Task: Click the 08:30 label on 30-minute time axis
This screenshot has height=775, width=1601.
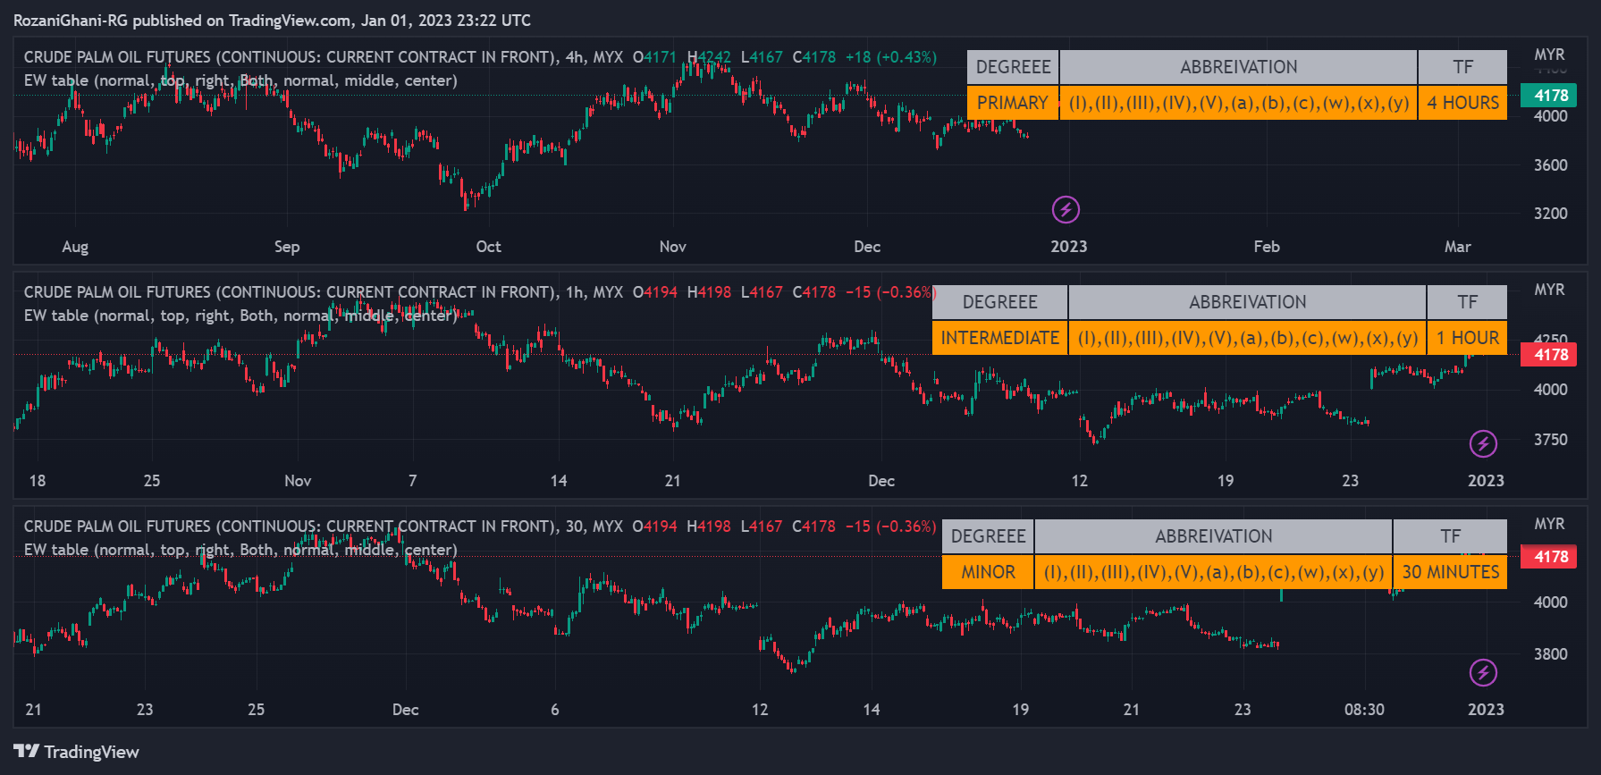Action: pos(1364,710)
